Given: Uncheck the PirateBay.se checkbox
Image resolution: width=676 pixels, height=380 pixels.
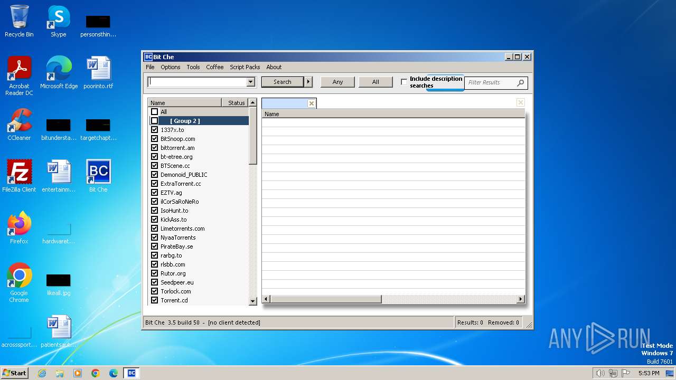Looking at the screenshot, I should tap(155, 246).
